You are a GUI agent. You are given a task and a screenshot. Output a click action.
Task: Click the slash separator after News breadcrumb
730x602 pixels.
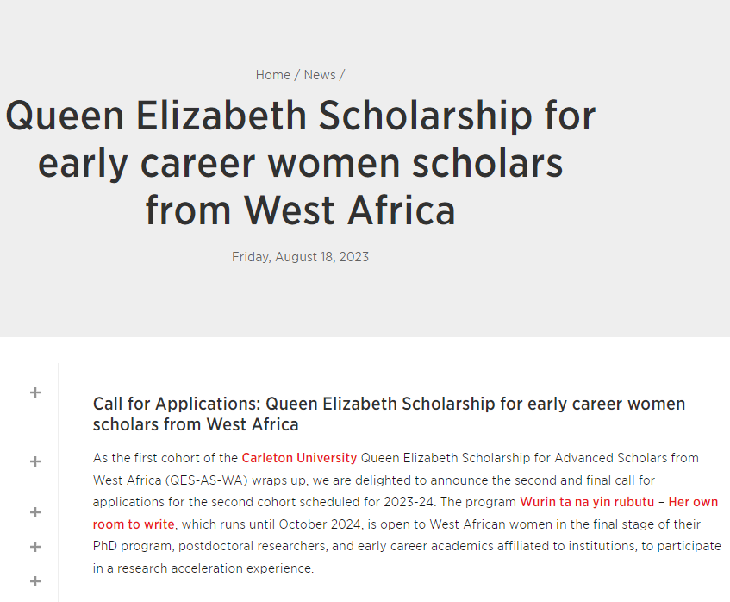click(x=342, y=75)
